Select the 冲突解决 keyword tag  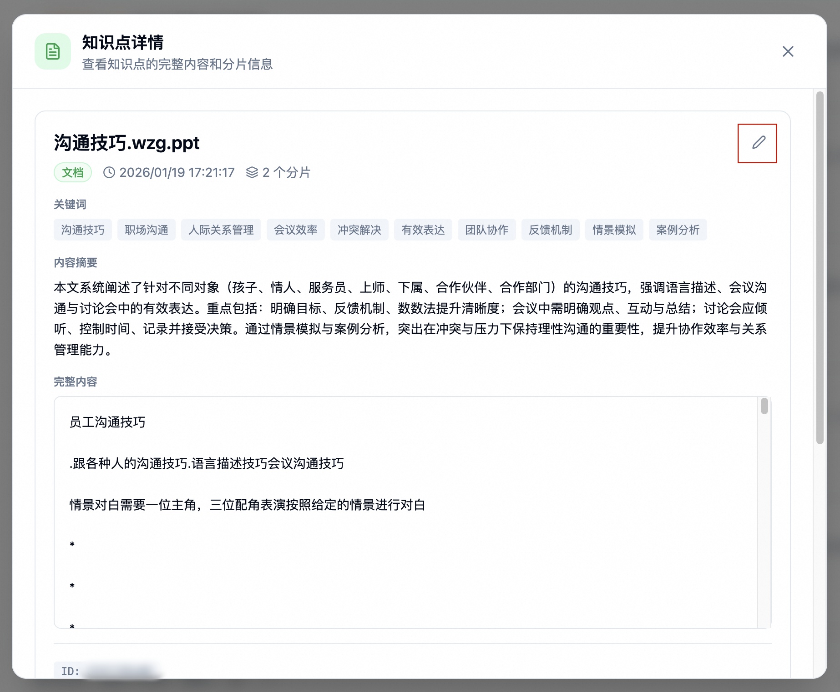359,230
